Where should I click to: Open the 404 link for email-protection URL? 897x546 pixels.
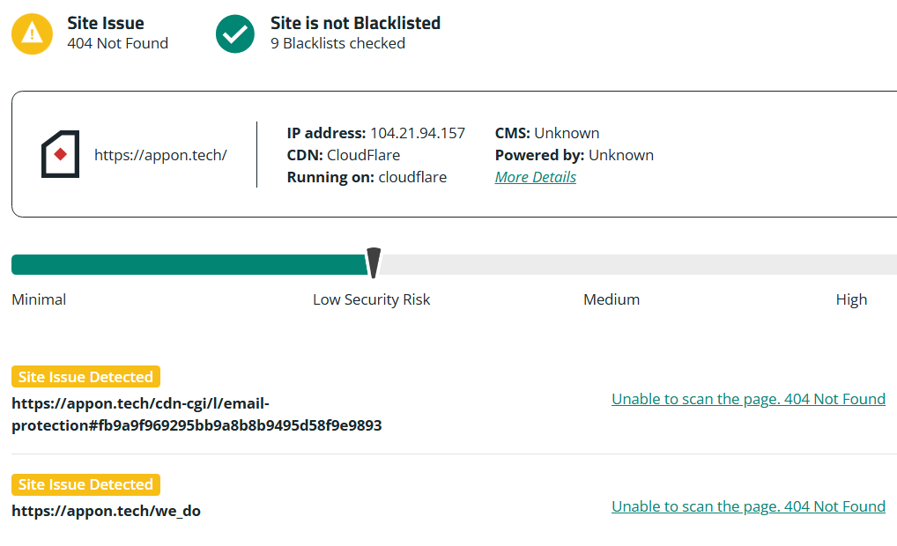click(748, 399)
